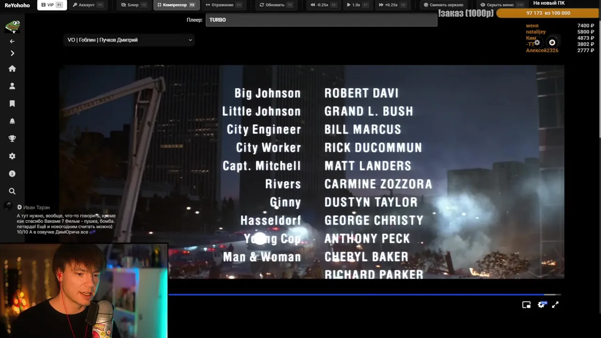Open the trophy icon in sidebar
601x338 pixels.
12,138
